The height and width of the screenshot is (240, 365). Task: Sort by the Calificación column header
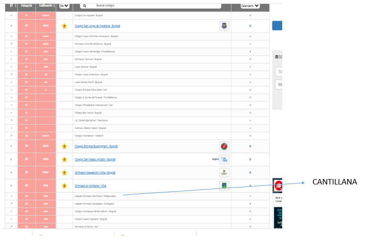[46, 6]
